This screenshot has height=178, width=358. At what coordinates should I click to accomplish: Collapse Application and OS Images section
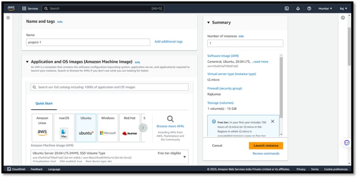click(27, 62)
